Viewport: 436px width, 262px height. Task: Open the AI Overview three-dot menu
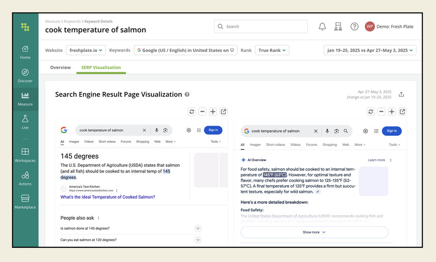point(391,160)
